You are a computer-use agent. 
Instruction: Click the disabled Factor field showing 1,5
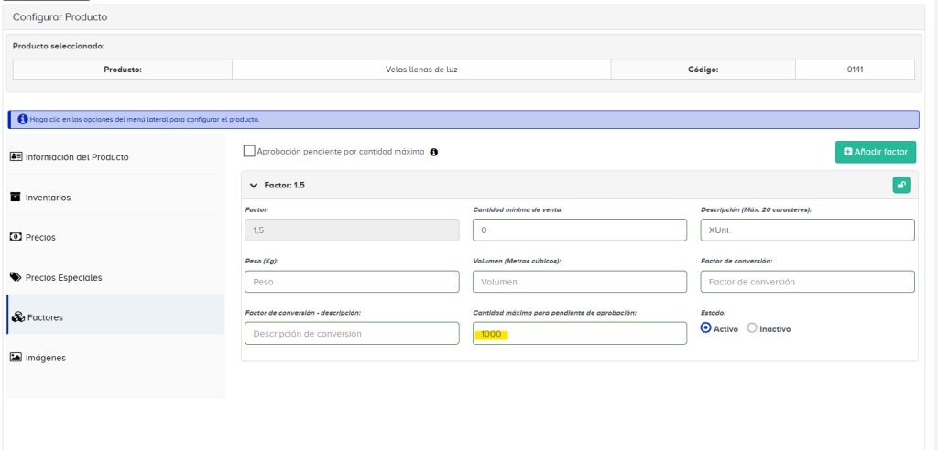[352, 230]
